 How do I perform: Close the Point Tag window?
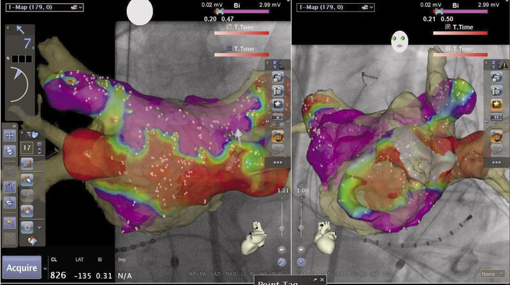[322, 279]
